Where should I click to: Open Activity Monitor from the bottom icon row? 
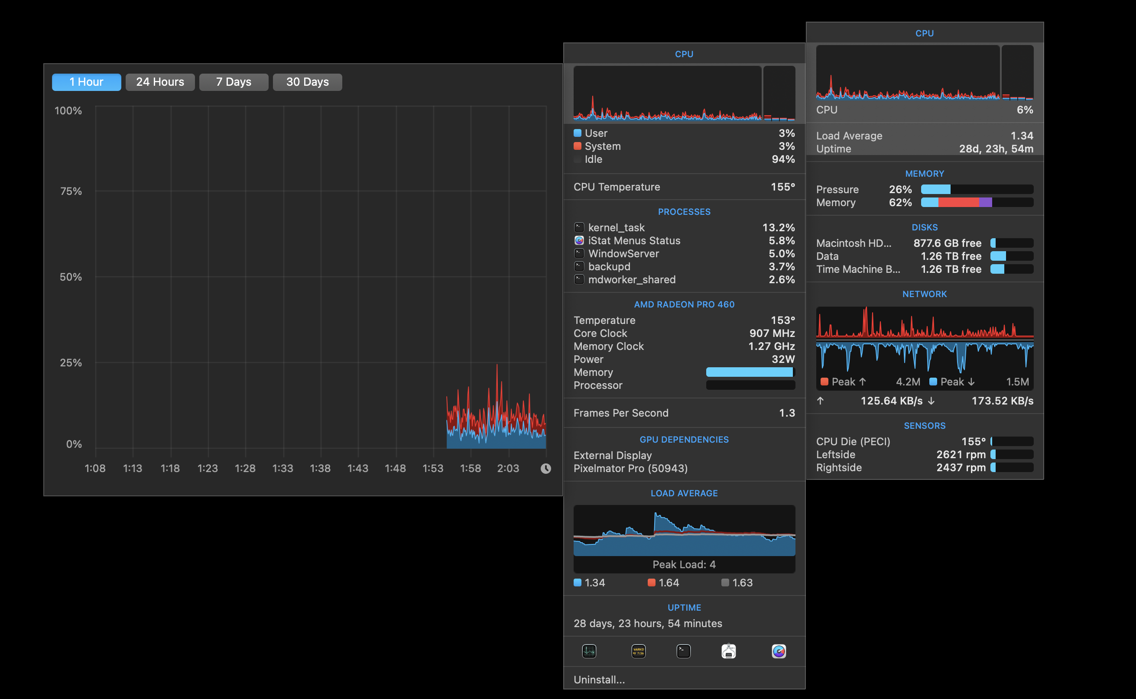[588, 651]
